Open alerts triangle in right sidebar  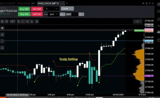[x=158, y=19]
